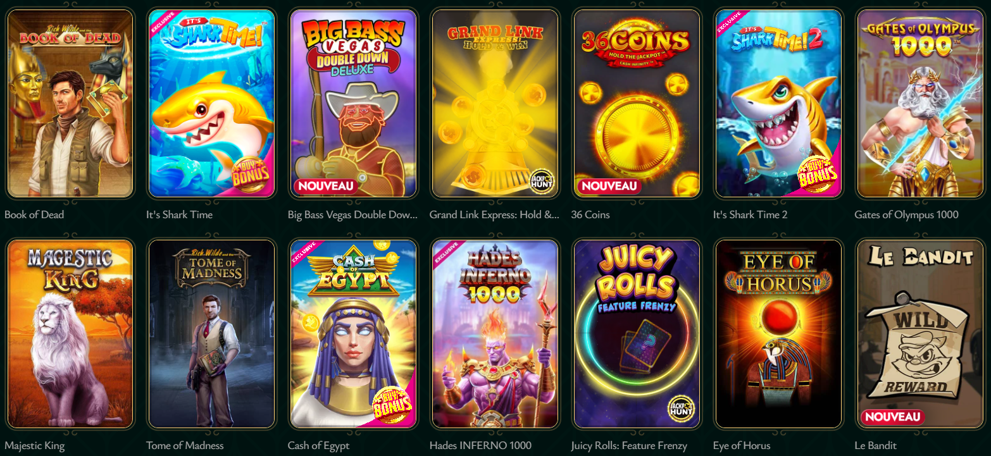991x456 pixels.
Task: Open the Eye of Horus game thumbnail
Action: click(x=779, y=334)
